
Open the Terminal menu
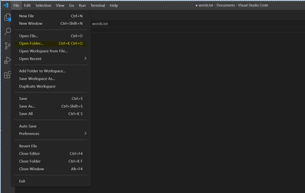(x=98, y=5)
